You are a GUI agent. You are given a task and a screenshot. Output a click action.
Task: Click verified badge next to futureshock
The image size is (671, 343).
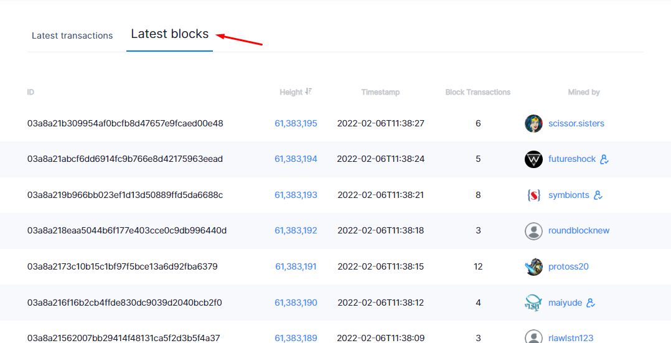pyautogui.click(x=604, y=159)
